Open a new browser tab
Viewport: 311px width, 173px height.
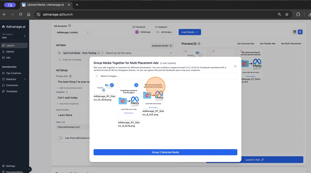(x=77, y=5)
